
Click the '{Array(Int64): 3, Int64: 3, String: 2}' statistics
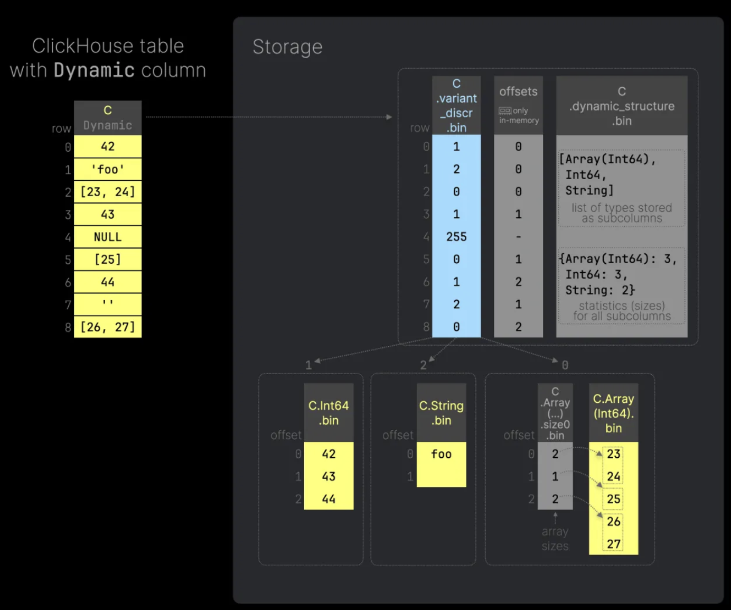pyautogui.click(x=618, y=274)
